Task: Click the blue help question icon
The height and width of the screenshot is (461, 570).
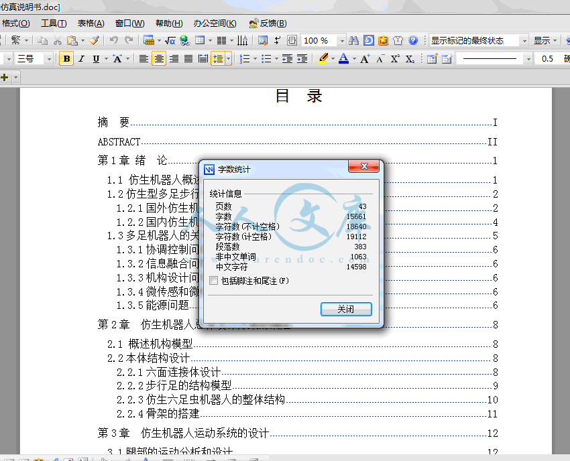Action: [413, 40]
